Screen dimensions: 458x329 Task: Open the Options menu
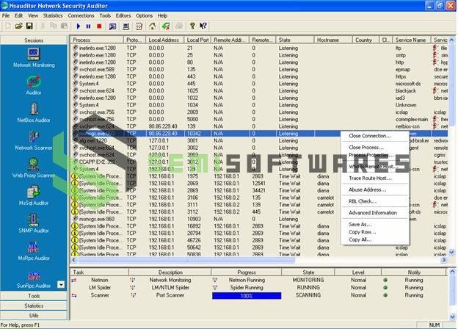pos(144,15)
